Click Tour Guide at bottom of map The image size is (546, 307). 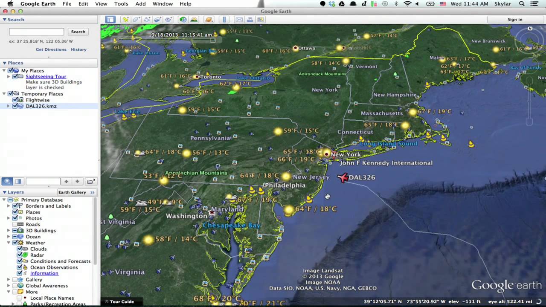[x=119, y=301]
